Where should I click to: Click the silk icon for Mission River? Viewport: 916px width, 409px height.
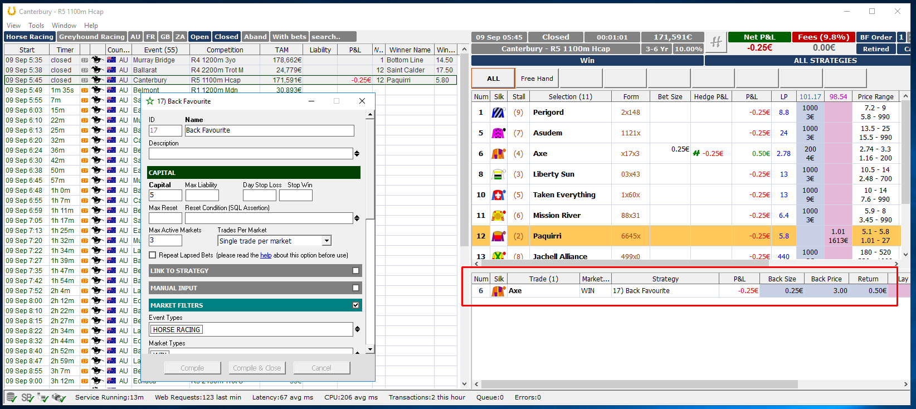(498, 216)
